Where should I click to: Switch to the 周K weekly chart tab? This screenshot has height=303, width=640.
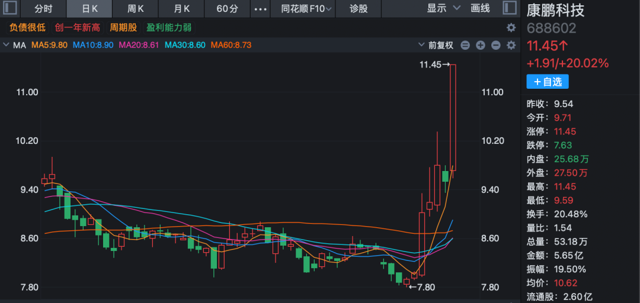pos(136,9)
